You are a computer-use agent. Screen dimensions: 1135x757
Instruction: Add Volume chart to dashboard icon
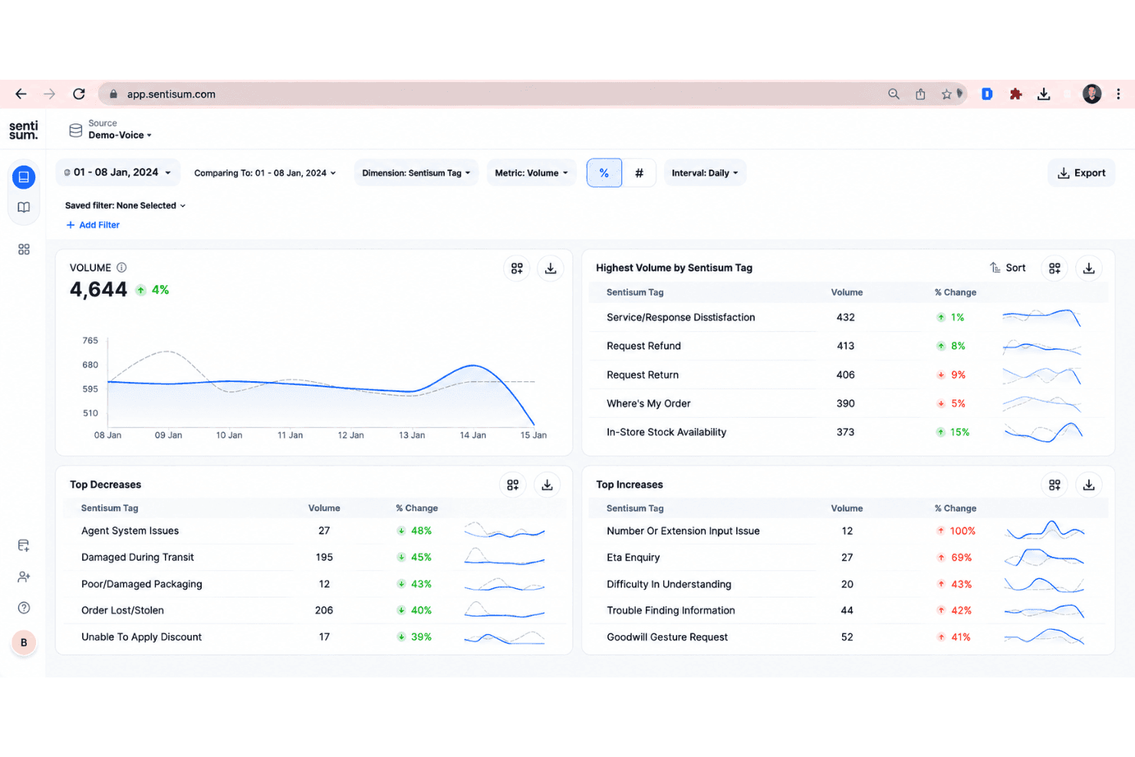517,268
